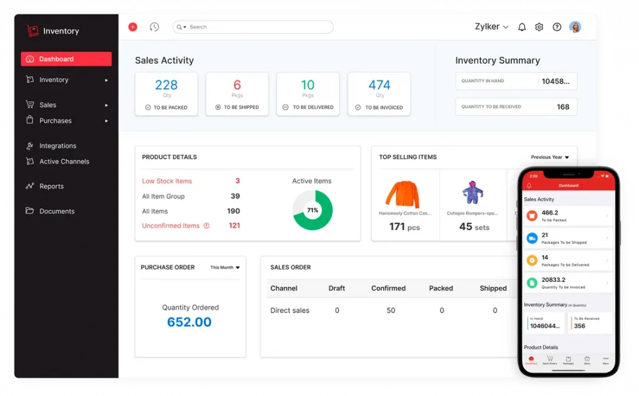Click the 71% Active Items donut chart
Image resolution: width=639 pixels, height=396 pixels.
(312, 210)
